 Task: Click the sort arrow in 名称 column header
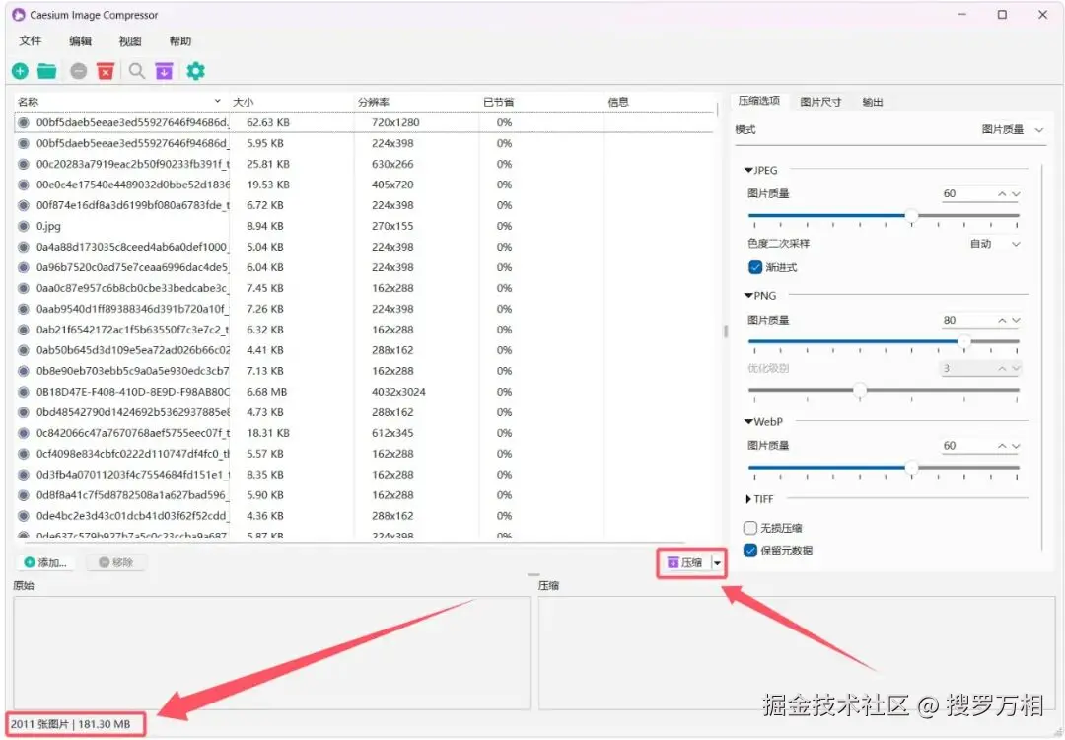[217, 101]
